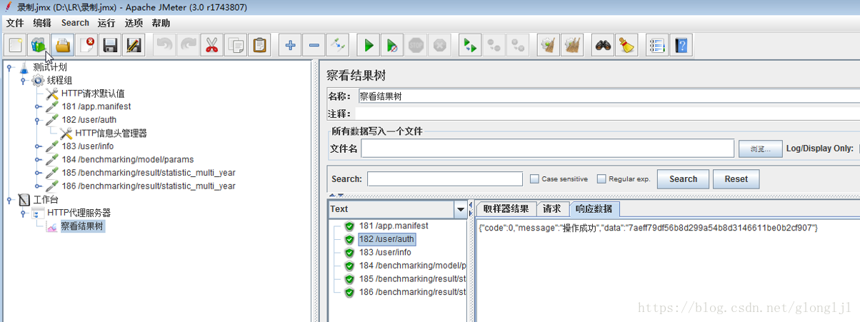Click the Search text field

coord(445,179)
